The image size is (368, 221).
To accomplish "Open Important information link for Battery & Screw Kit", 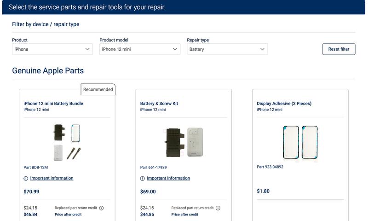I will 168,178.
